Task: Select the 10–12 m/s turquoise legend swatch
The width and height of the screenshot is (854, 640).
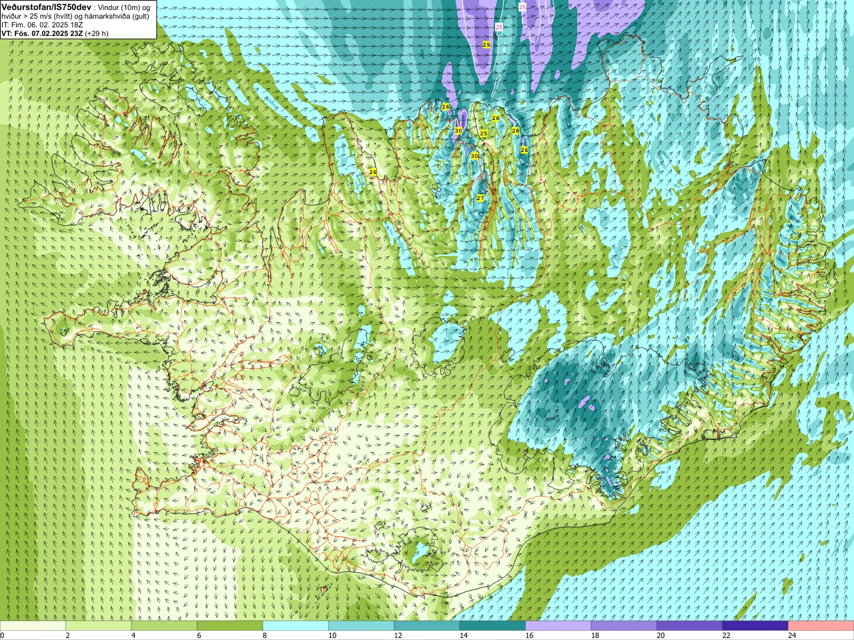Action: (x=361, y=626)
